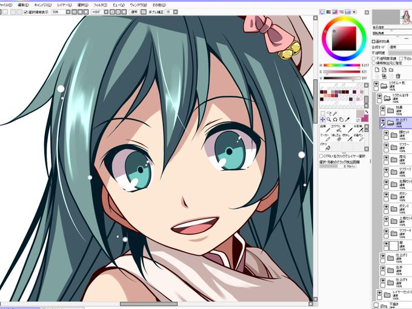Screen dimensions: 412x309
Task: Delete the selected layer with trash icon
Action: pos(398,76)
